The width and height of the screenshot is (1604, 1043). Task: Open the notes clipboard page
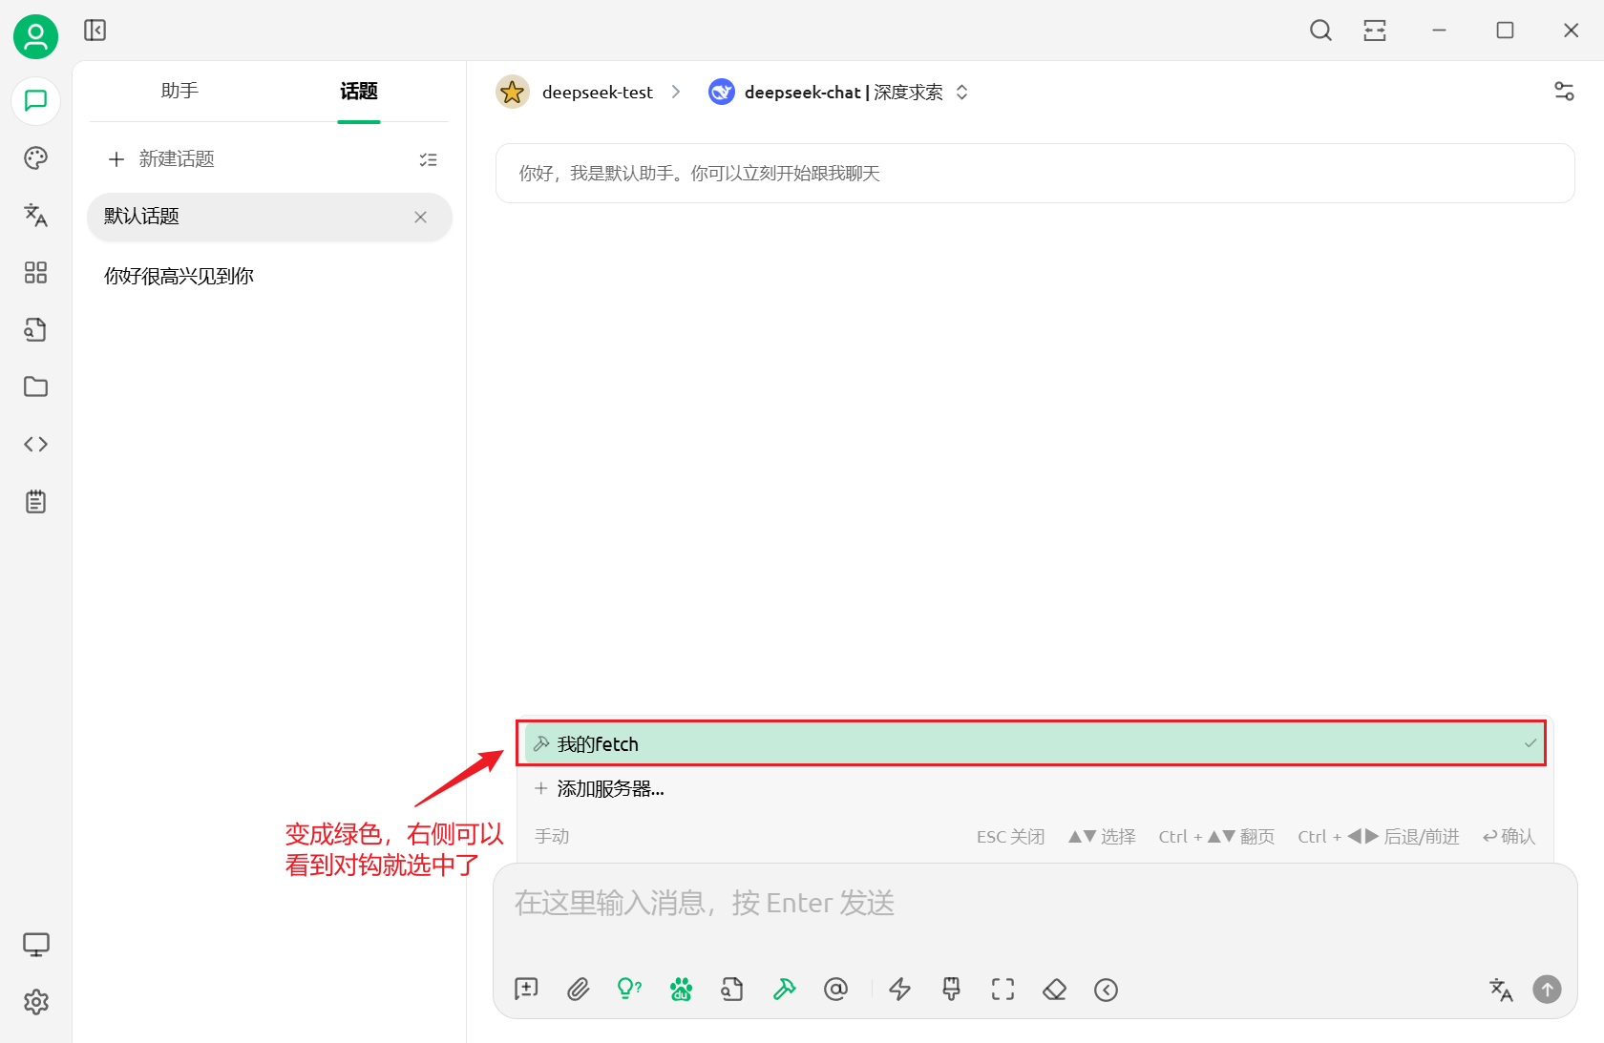(x=36, y=502)
